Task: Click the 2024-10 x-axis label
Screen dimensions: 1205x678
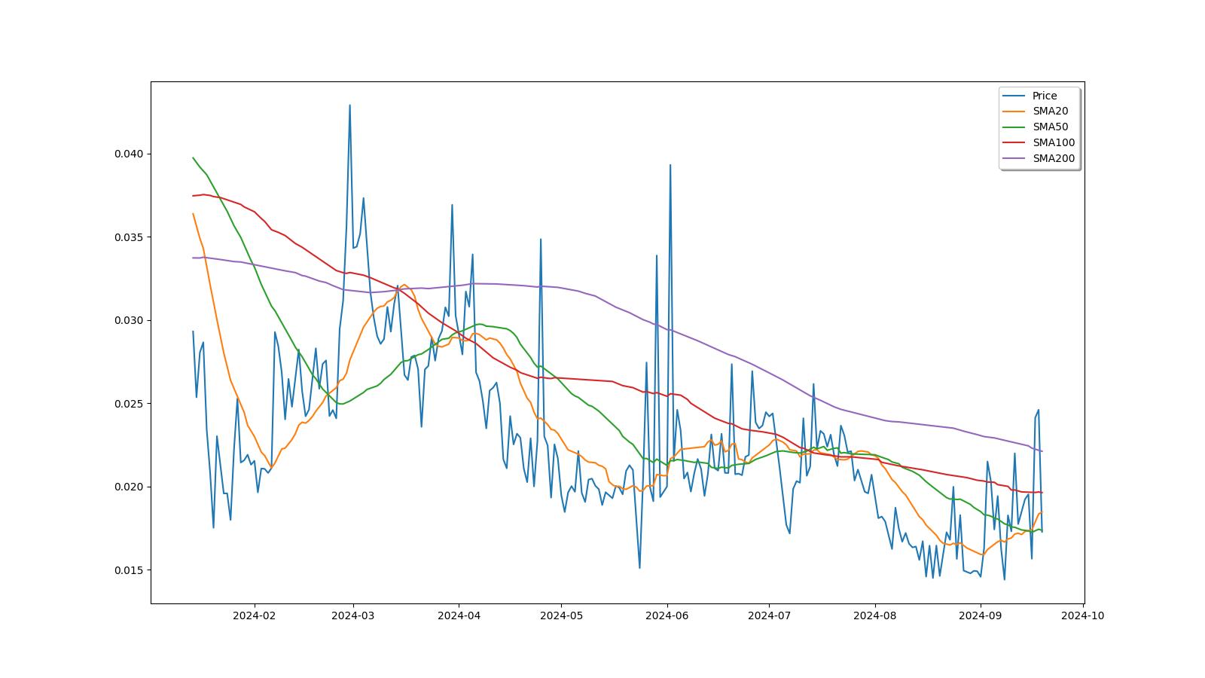Action: pyautogui.click(x=1082, y=615)
